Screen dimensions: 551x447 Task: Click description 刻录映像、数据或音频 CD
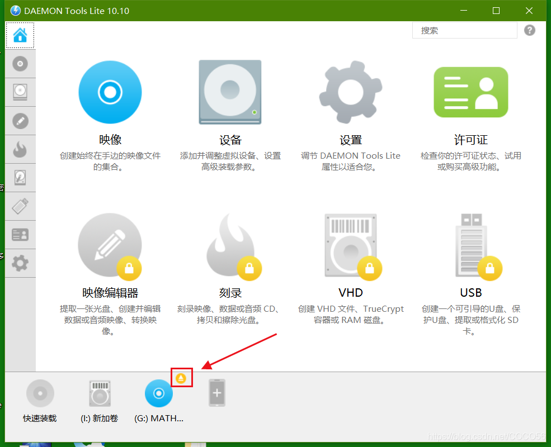tap(230, 315)
